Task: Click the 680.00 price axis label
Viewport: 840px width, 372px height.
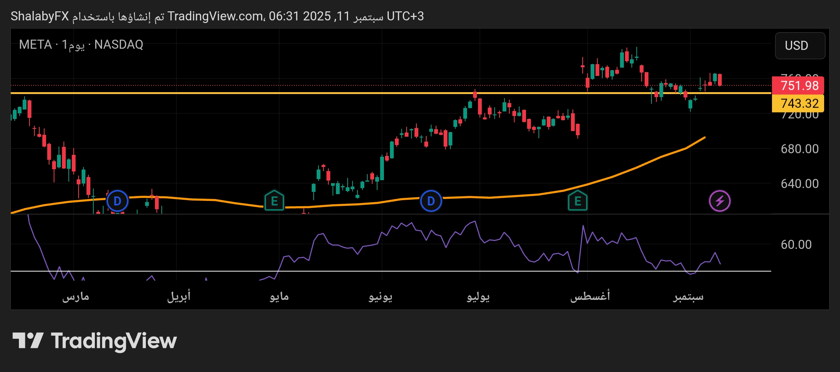Action: (x=800, y=149)
